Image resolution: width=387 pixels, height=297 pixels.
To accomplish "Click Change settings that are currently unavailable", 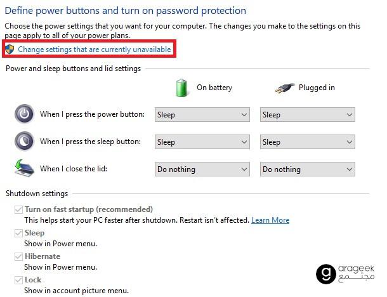I will pyautogui.click(x=95, y=49).
